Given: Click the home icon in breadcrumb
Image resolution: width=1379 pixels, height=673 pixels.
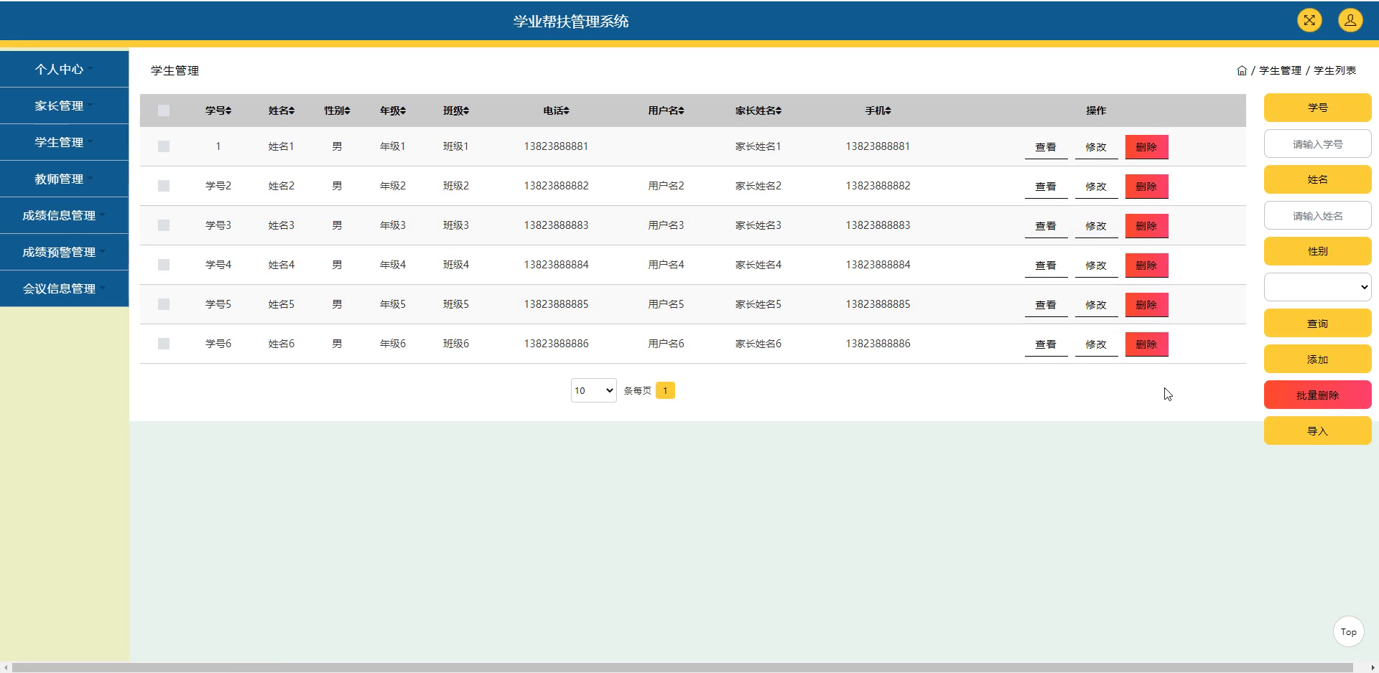Looking at the screenshot, I should tap(1242, 70).
